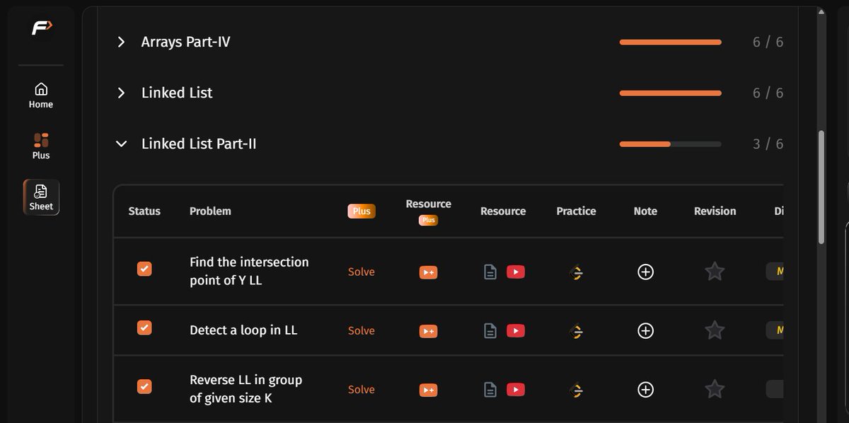Open LeetCode practice link for Reverse LL in group
Screen dimensions: 849x423
(x=576, y=389)
